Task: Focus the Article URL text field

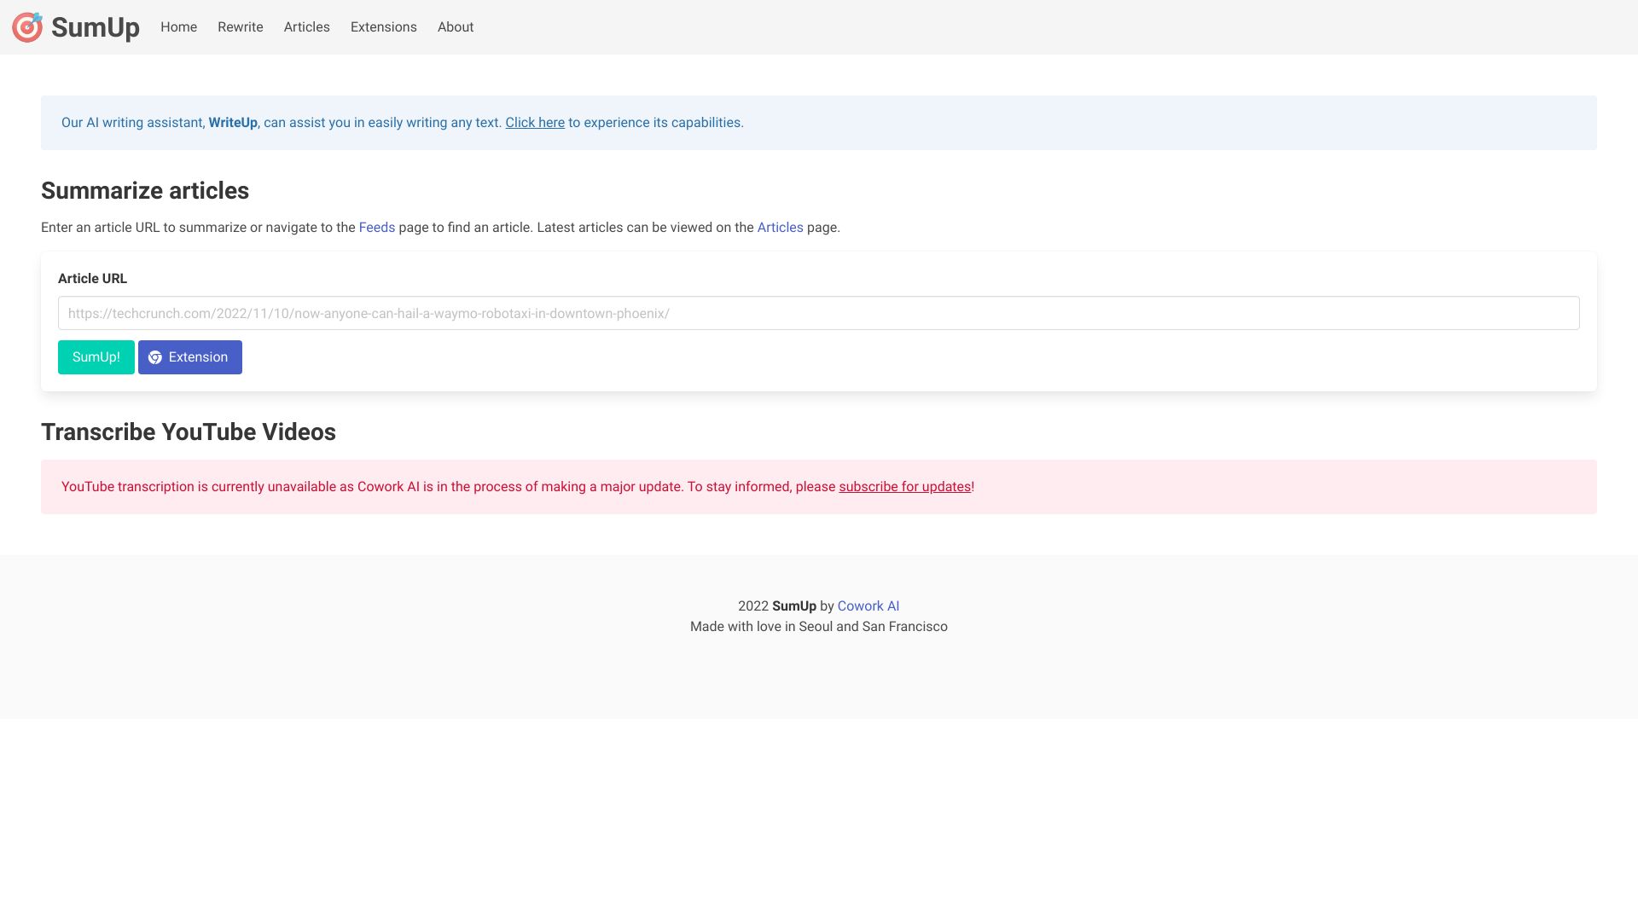Action: tap(818, 313)
